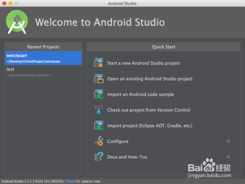
Task: Minimize the window with yellow button
Action: pyautogui.click(x=10, y=3)
